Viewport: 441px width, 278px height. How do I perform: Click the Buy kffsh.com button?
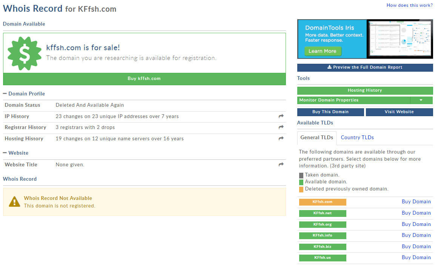(x=144, y=78)
